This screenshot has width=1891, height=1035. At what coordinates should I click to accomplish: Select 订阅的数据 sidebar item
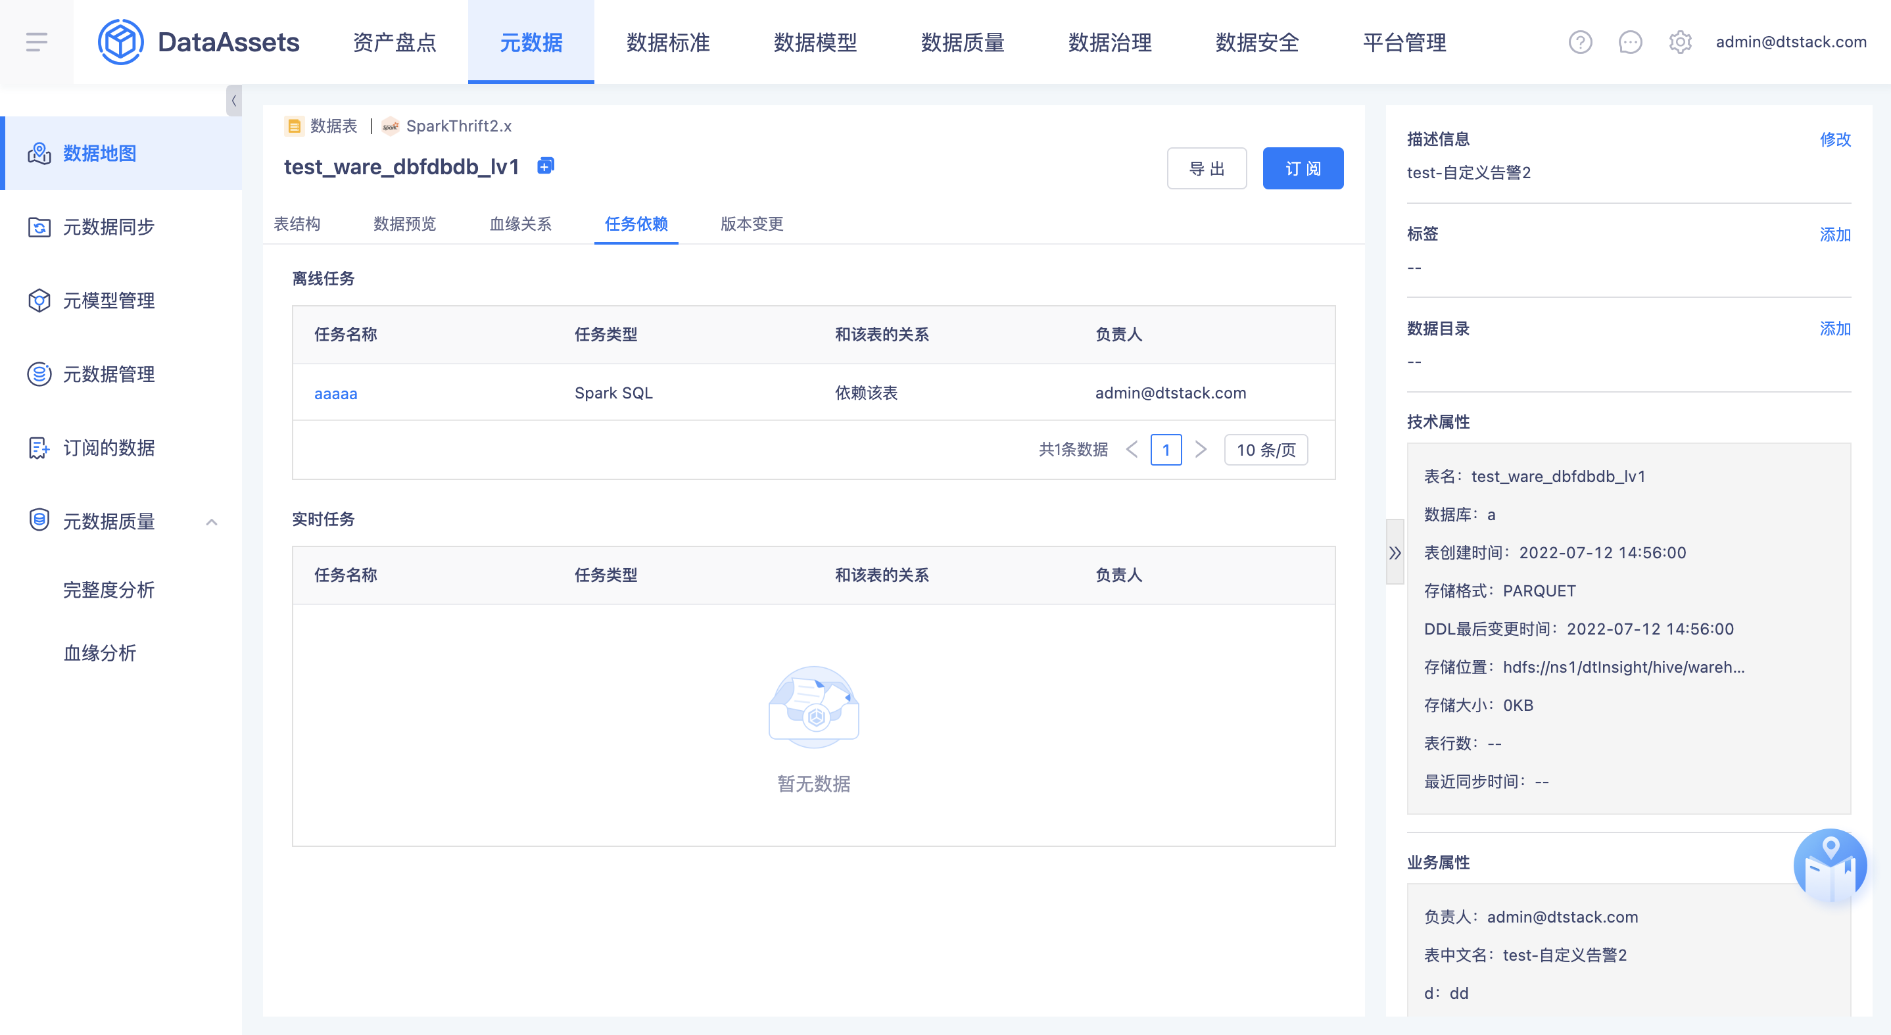[x=120, y=447]
